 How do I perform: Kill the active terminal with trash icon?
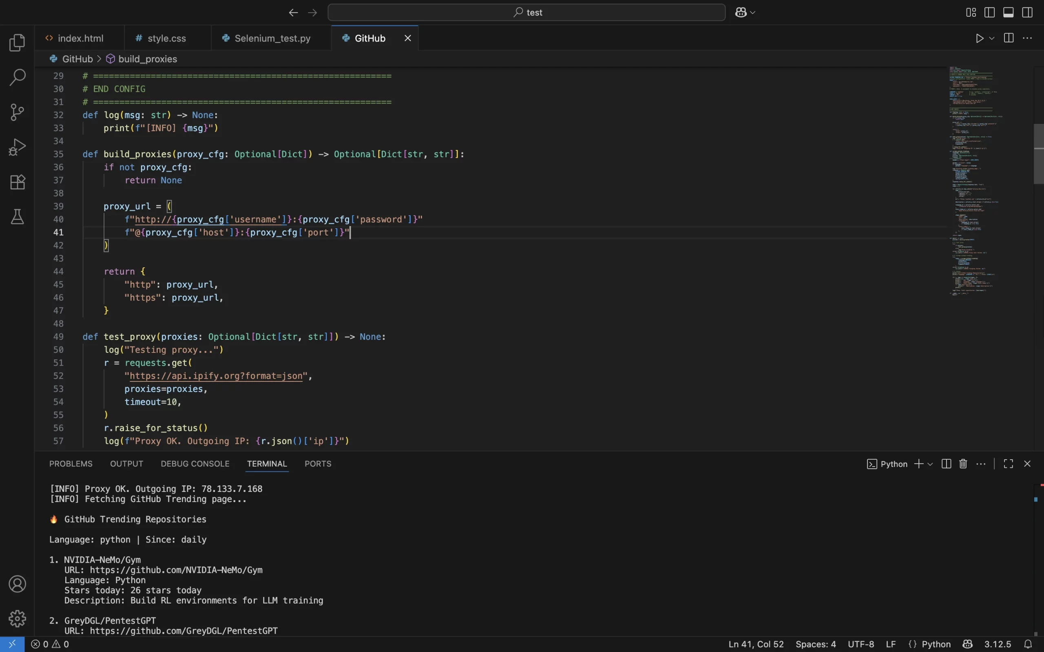point(962,464)
